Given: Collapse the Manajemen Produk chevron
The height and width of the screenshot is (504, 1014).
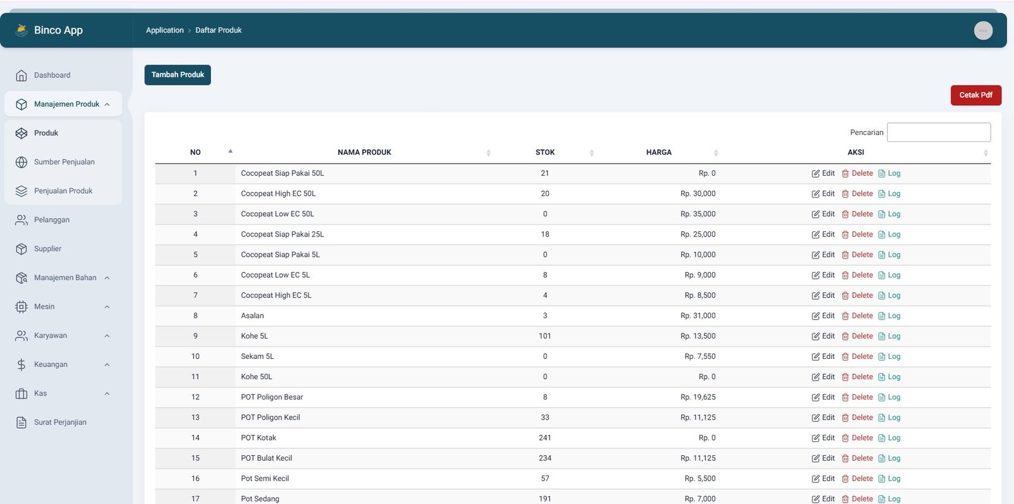Looking at the screenshot, I should point(107,105).
